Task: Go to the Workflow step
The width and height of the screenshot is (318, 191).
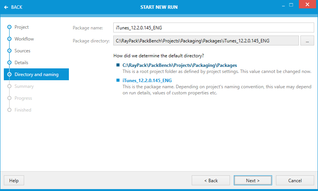Action: [x=24, y=39]
